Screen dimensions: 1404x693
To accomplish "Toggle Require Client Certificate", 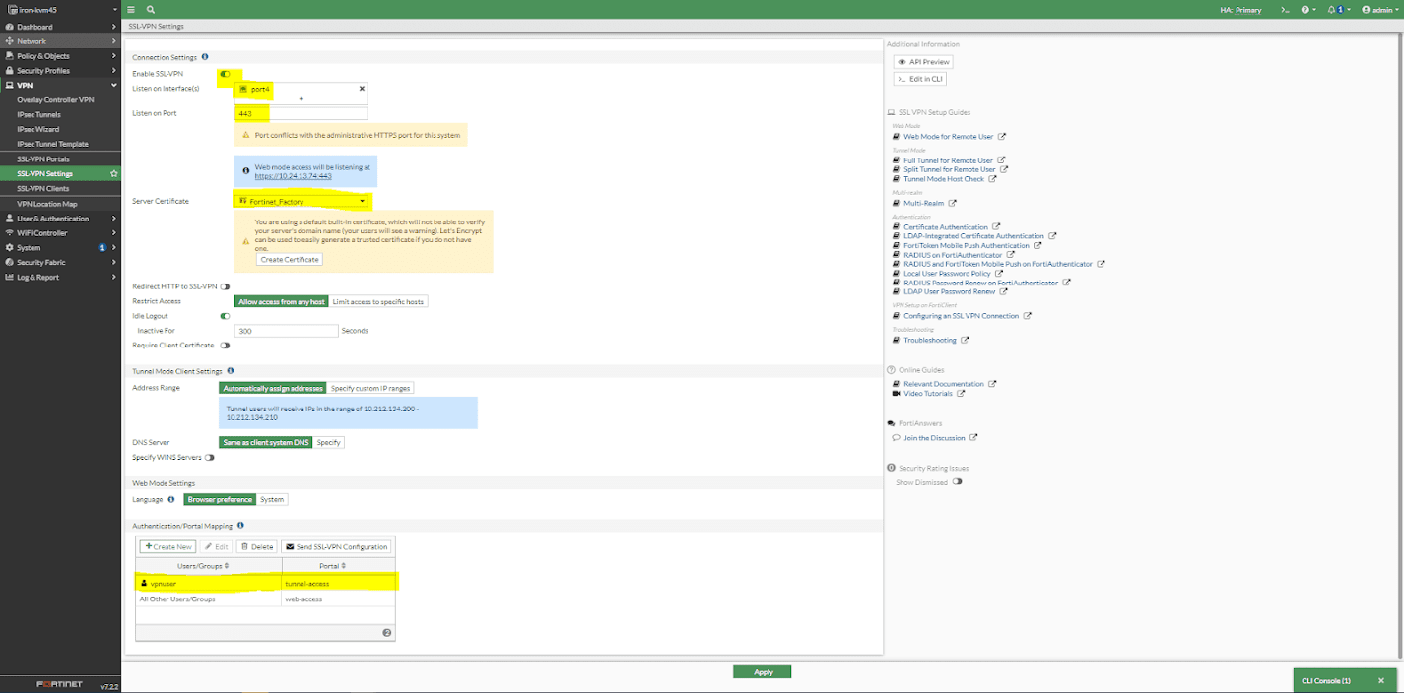I will click(x=225, y=346).
